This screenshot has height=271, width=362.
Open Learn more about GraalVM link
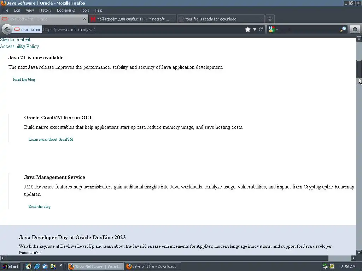pos(51,139)
